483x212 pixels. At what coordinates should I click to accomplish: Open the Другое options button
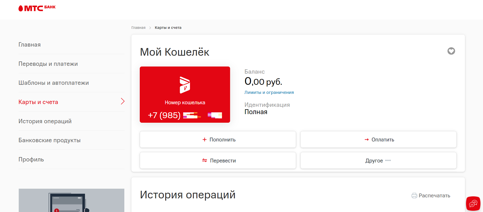coord(378,160)
